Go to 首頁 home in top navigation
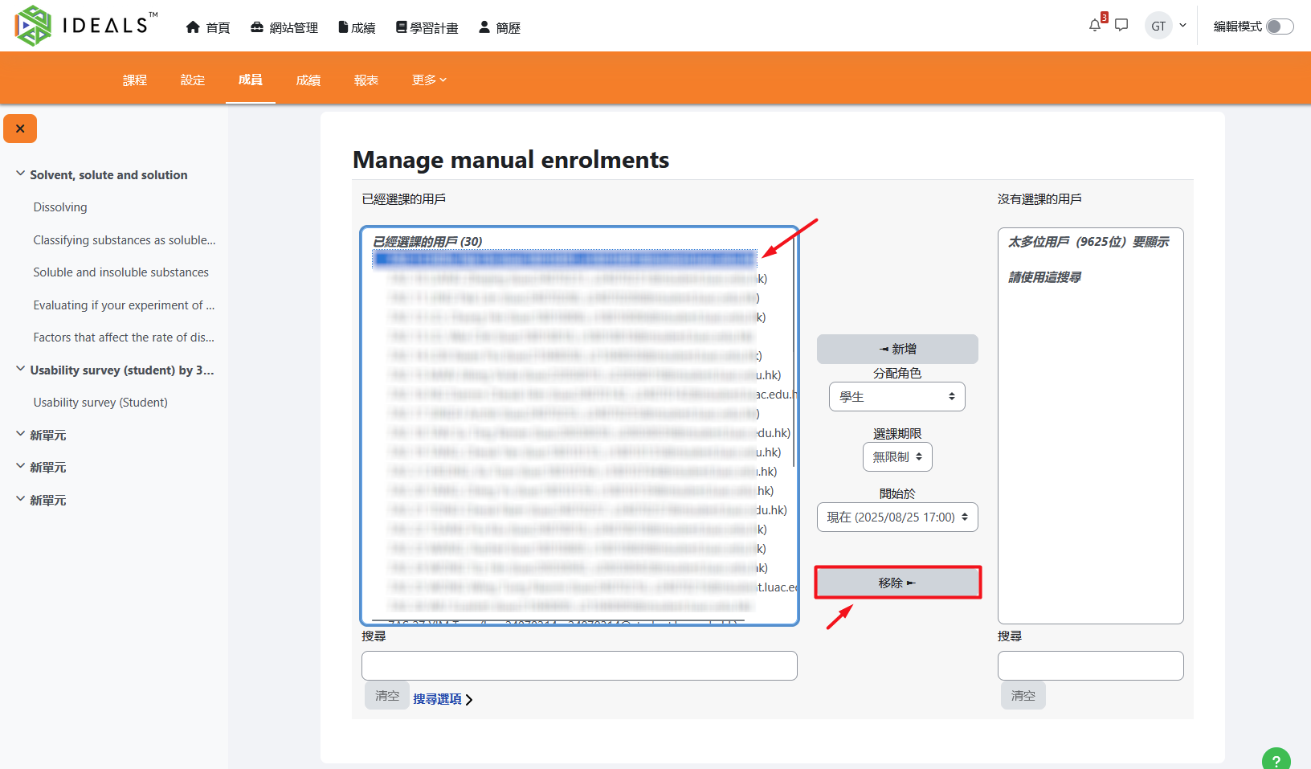 (208, 27)
